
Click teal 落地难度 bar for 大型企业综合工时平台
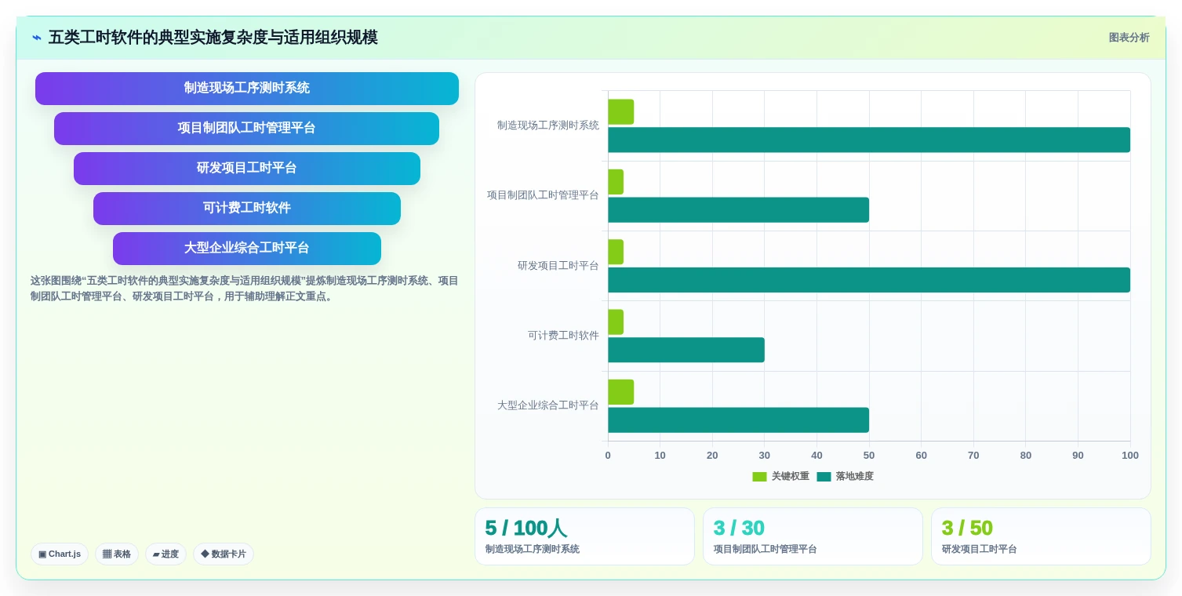pyautogui.click(x=738, y=420)
